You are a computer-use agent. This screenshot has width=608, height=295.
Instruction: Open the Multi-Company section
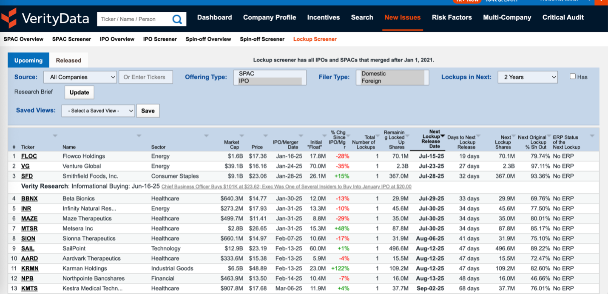(x=507, y=17)
